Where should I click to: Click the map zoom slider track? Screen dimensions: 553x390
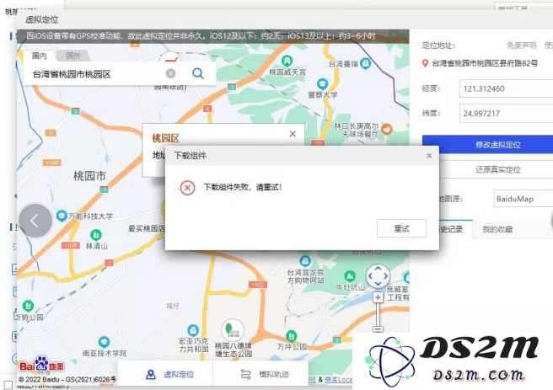pos(378,314)
